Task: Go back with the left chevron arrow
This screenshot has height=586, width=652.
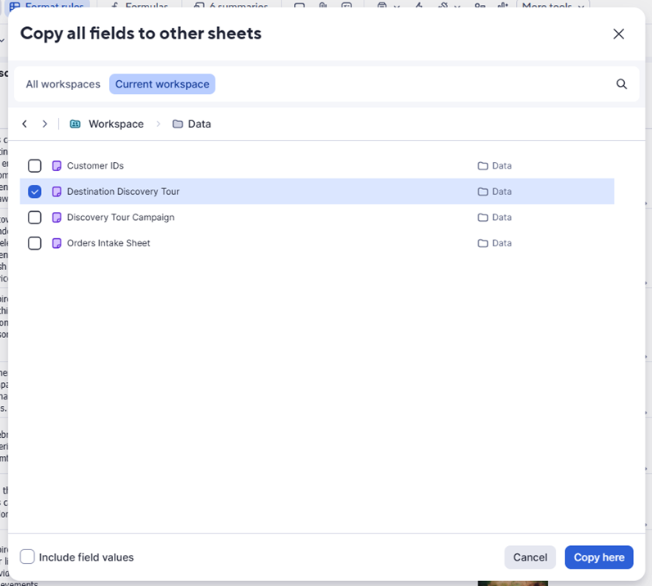Action: (25, 124)
